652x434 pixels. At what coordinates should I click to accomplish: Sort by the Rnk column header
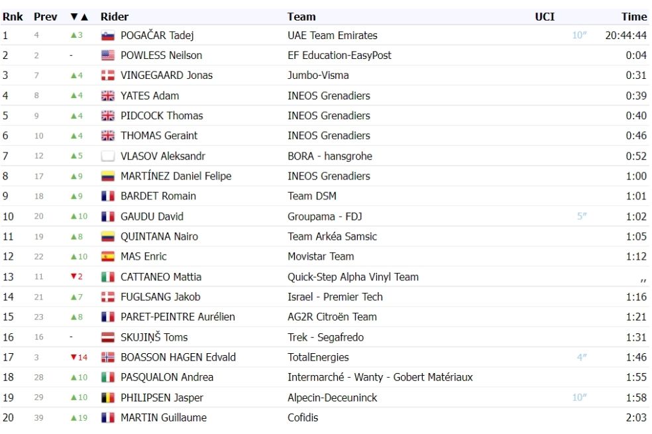click(13, 17)
